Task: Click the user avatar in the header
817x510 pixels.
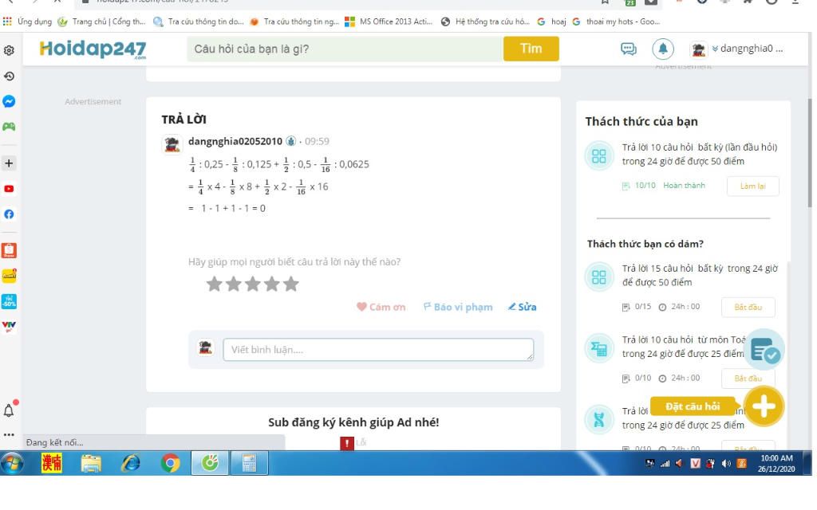Action: [x=698, y=49]
